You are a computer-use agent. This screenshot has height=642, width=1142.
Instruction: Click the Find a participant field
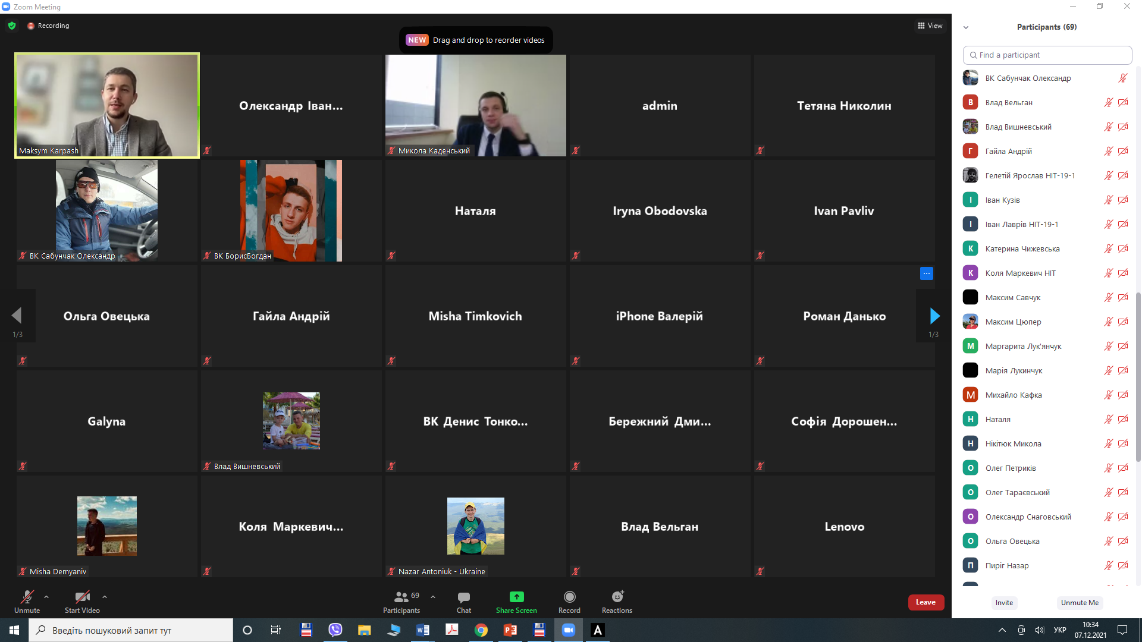tap(1047, 55)
